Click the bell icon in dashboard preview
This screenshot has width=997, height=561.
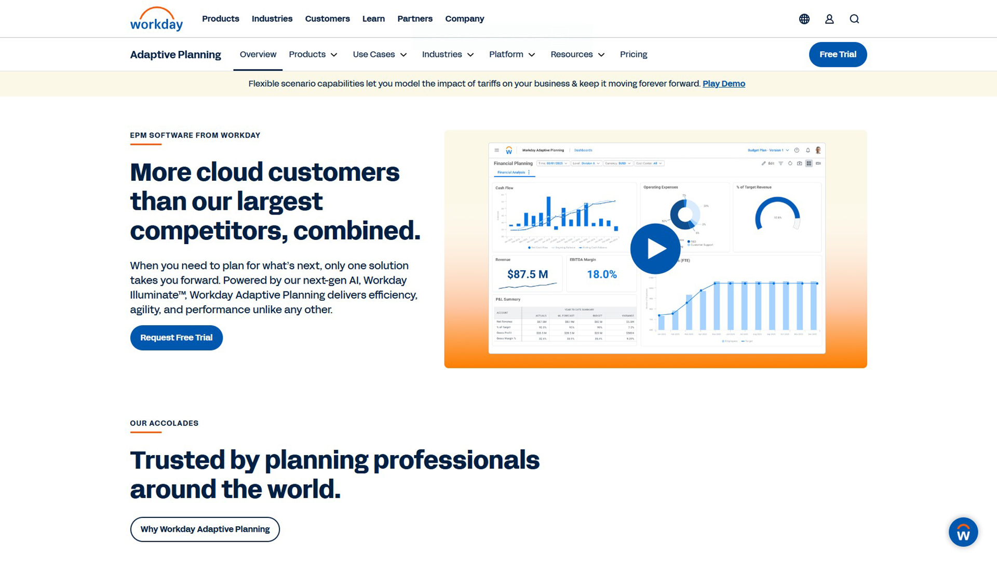coord(808,150)
